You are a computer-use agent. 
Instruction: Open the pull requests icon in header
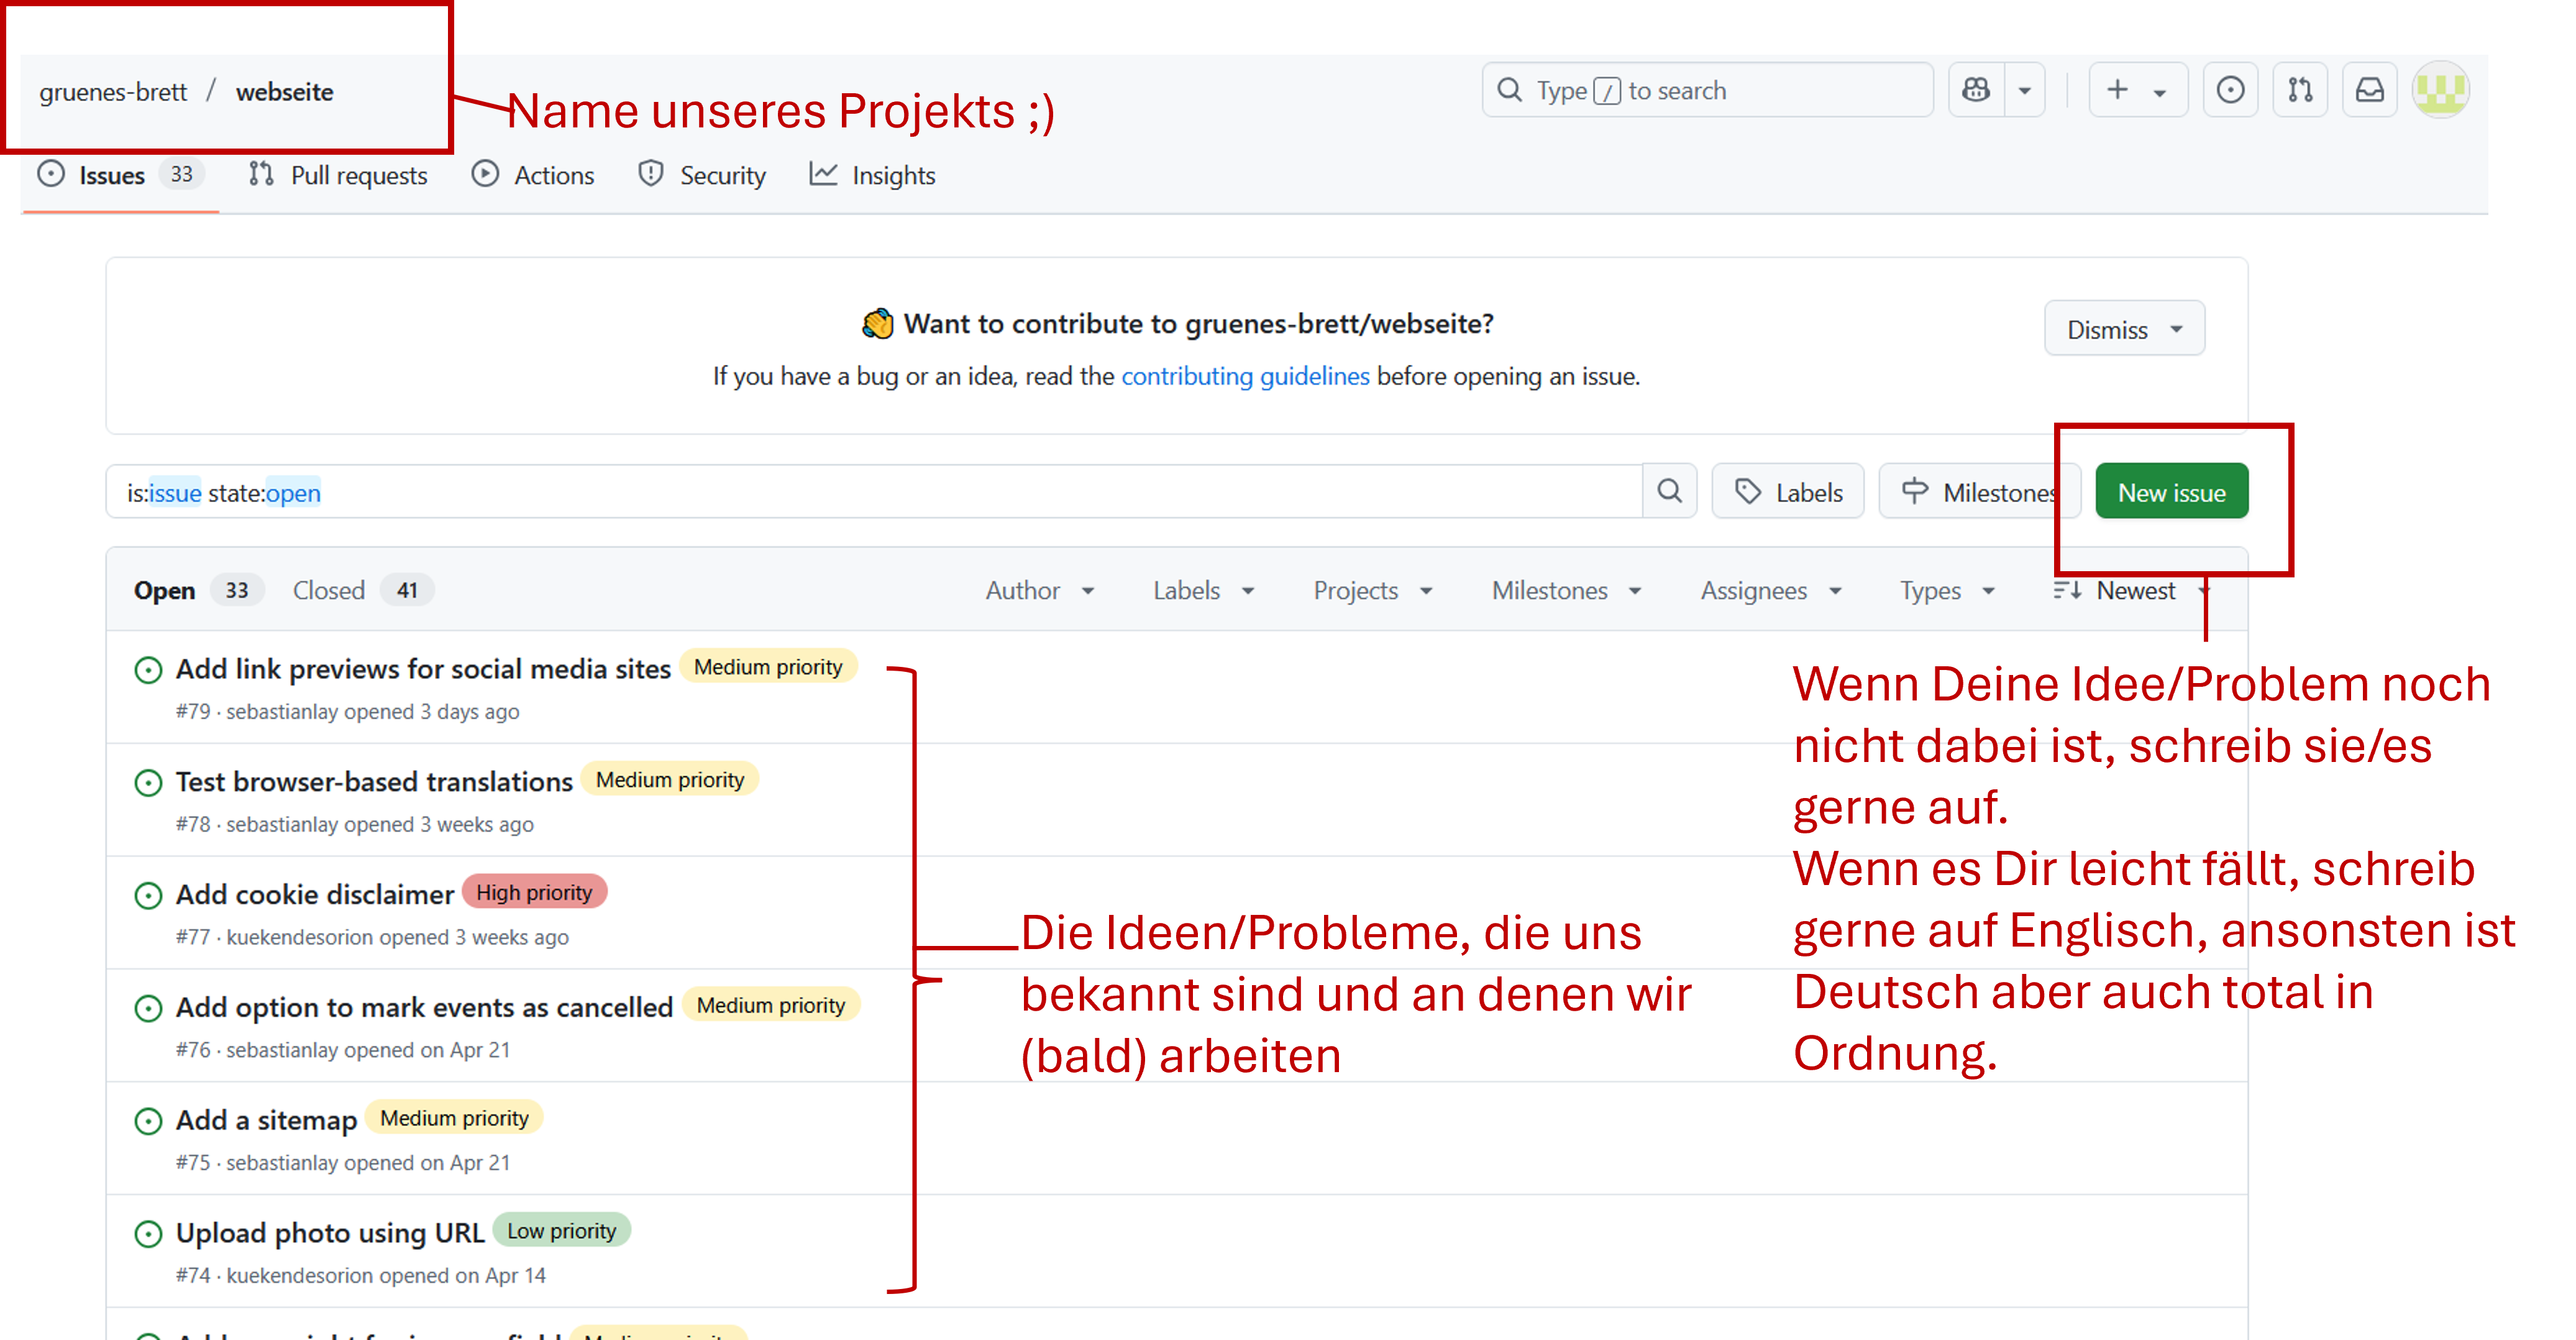pos(2300,90)
